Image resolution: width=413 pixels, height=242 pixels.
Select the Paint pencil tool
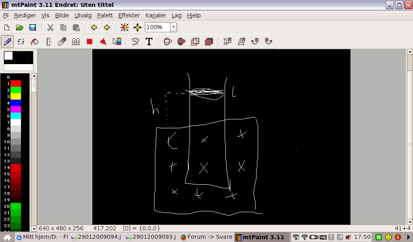7,42
